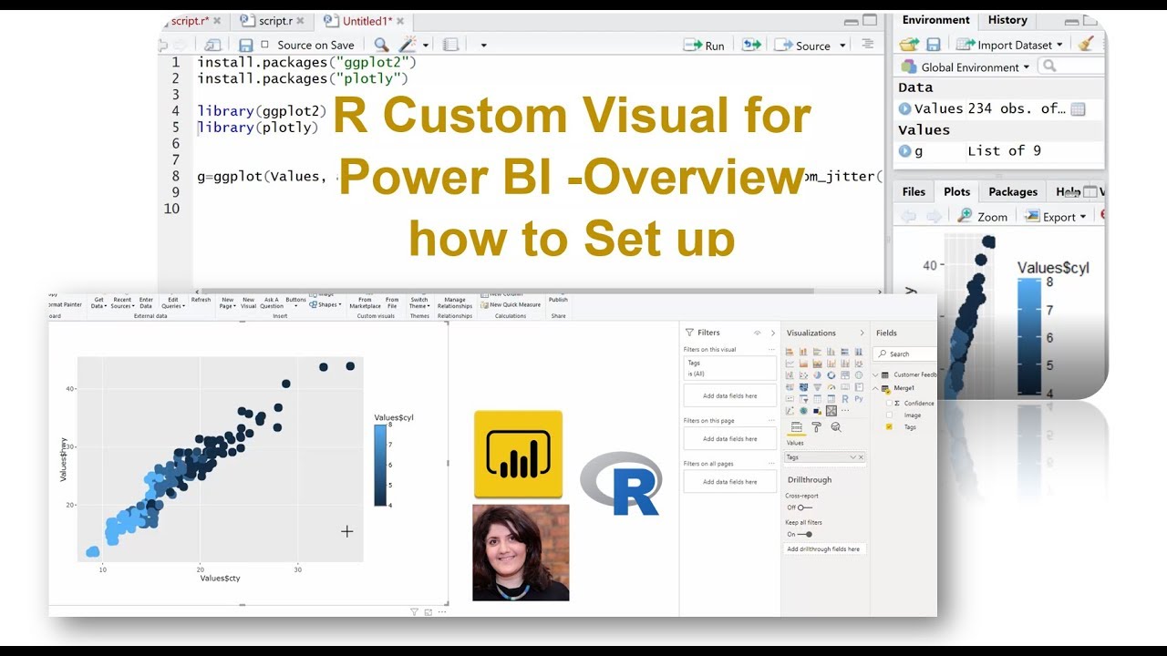The image size is (1167, 656).
Task: Click Ask A Question in the ribbon
Action: (272, 302)
